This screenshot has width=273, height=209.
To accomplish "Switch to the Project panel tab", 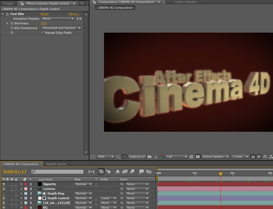I will 8,4.
